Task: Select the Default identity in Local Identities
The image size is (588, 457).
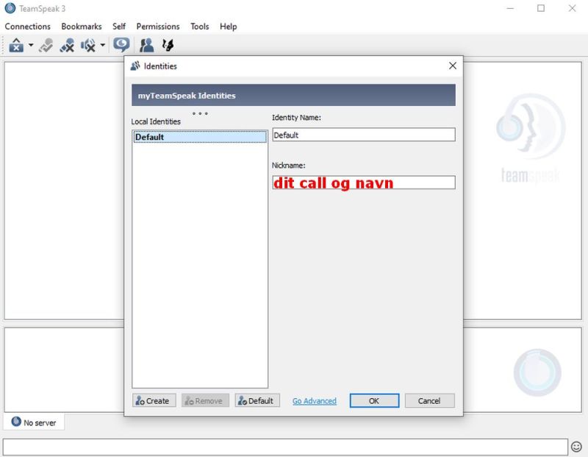Action: tap(200, 137)
